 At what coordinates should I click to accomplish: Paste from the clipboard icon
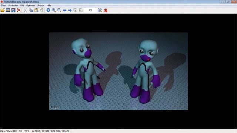pyautogui.click(x=36, y=10)
